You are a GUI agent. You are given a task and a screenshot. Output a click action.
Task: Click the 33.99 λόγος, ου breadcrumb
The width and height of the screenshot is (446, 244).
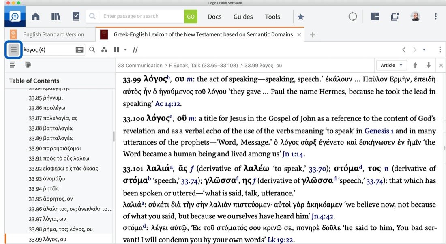pos(263,65)
